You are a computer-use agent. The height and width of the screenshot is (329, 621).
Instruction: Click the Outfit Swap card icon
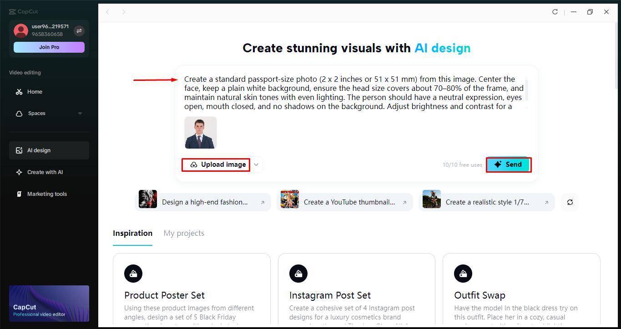(463, 274)
